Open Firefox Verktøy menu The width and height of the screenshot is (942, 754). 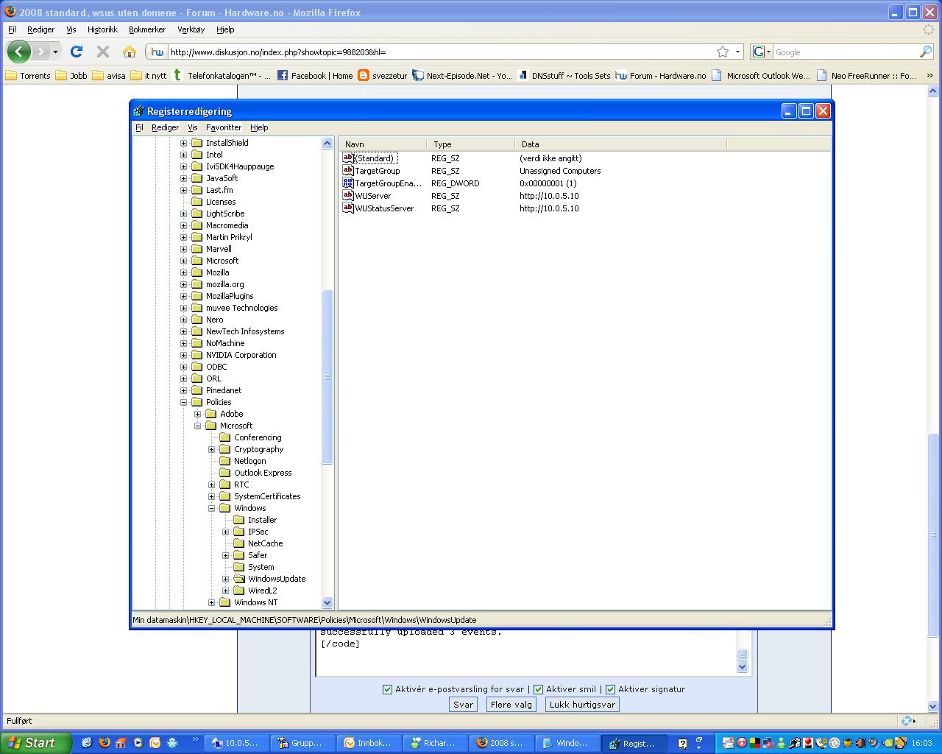[191, 29]
